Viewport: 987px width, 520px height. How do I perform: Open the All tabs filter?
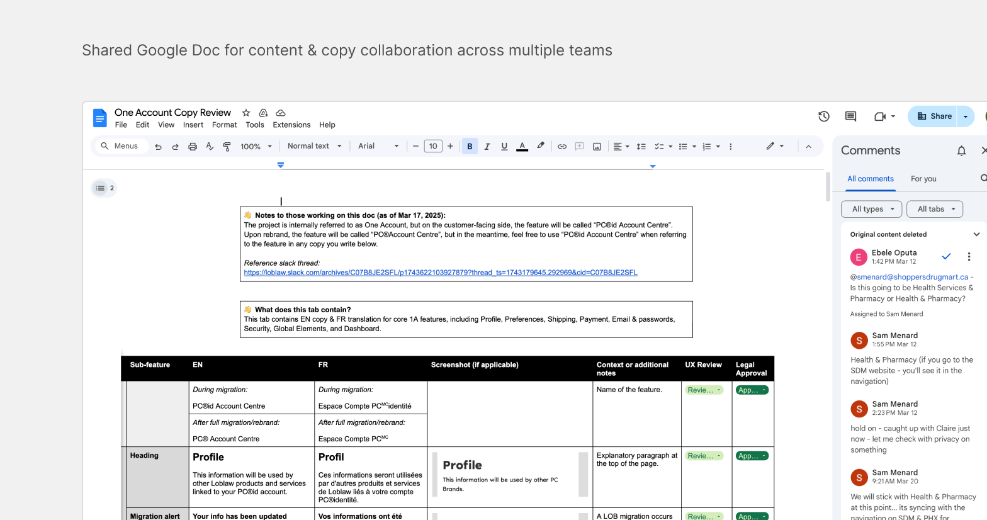point(935,209)
